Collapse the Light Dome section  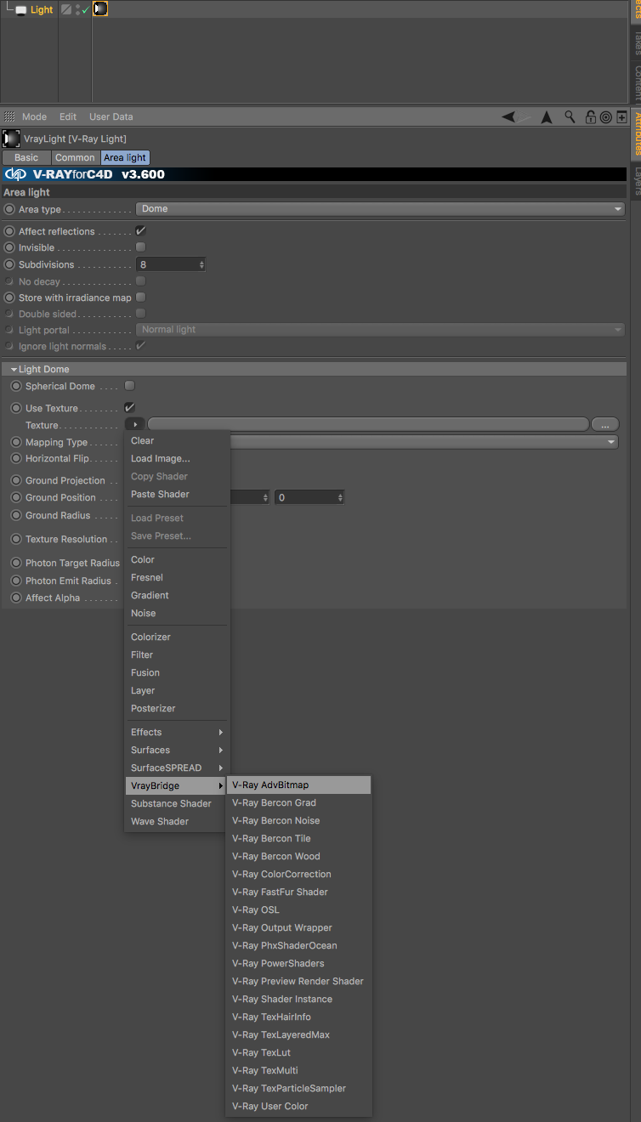pyautogui.click(x=14, y=370)
